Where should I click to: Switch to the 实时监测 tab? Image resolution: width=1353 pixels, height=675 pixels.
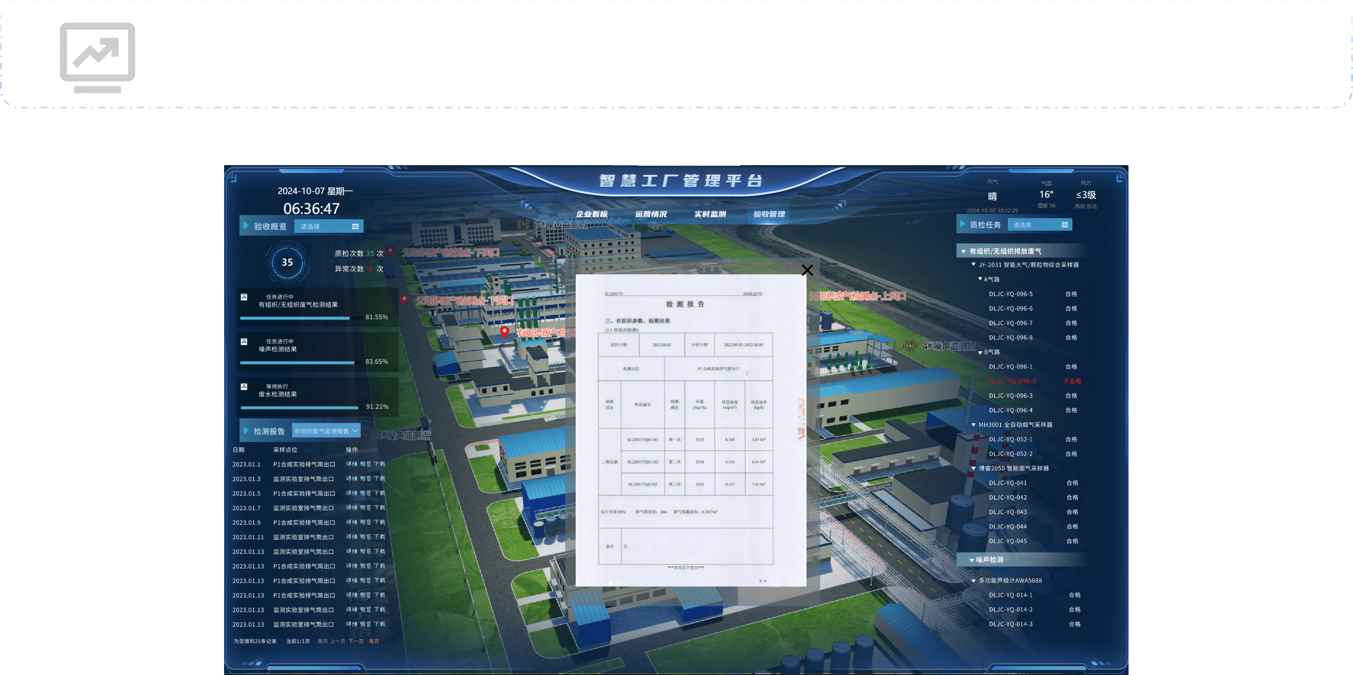(x=710, y=214)
